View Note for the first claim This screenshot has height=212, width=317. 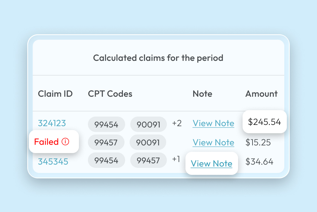213,123
